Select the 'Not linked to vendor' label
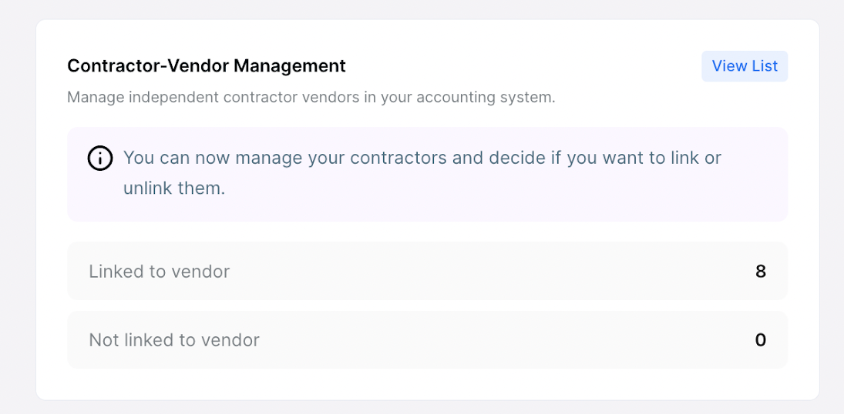The image size is (844, 414). click(174, 340)
